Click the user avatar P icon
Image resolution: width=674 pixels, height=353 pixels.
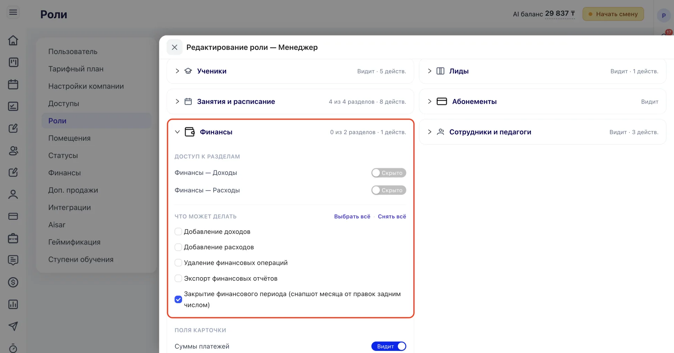click(x=663, y=15)
